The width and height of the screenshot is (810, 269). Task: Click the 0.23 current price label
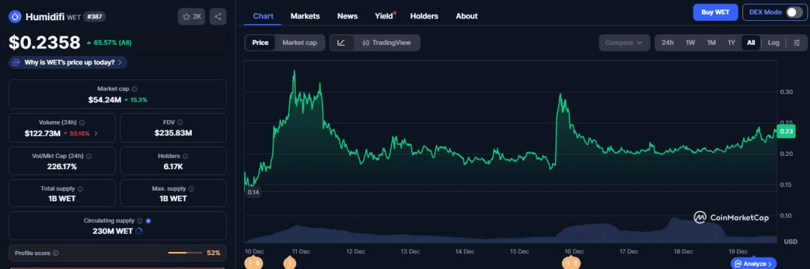point(786,131)
